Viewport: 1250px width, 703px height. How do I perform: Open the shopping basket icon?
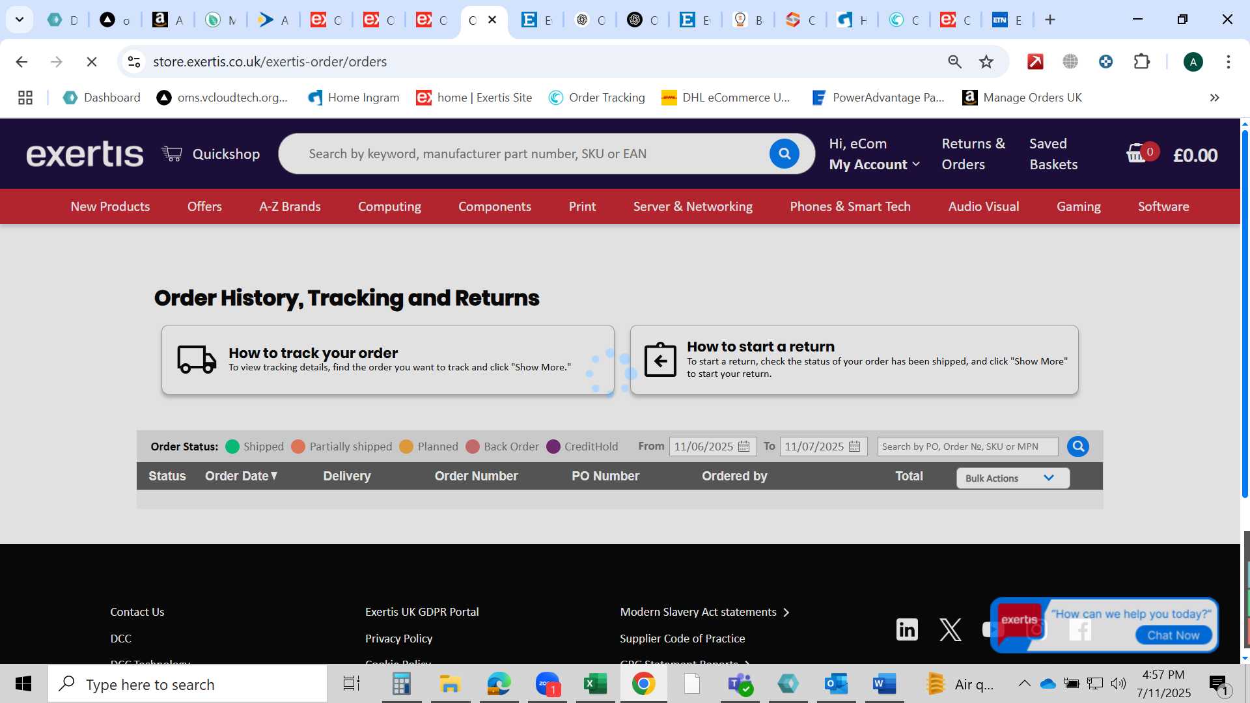point(1137,154)
